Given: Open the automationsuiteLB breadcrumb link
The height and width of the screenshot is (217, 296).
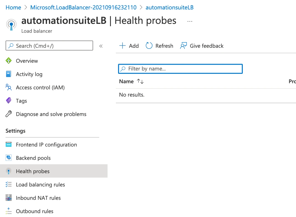Looking at the screenshot, I should (169, 7).
